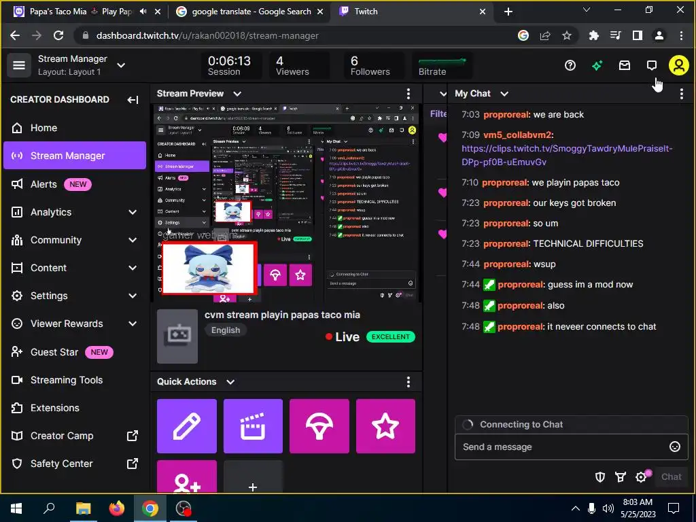Image resolution: width=696 pixels, height=522 pixels.
Task: Expand the Analytics sidebar section
Action: coord(133,212)
